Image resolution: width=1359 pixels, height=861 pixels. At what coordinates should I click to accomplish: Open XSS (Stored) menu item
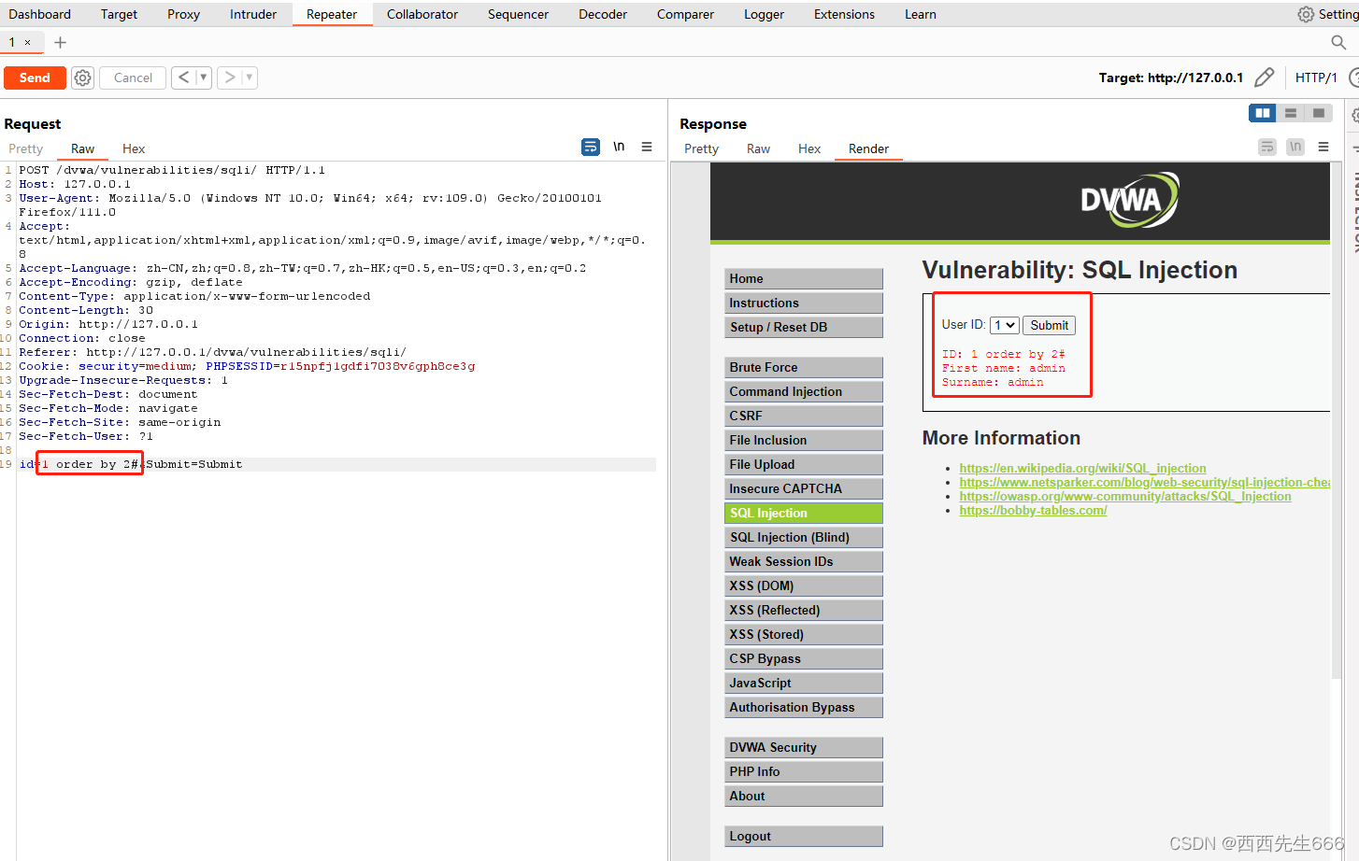(804, 634)
